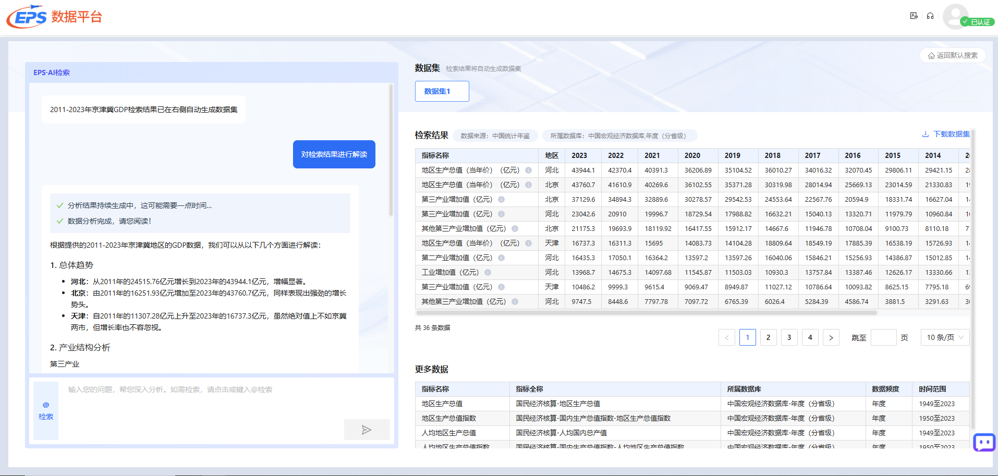998x476 pixels.
Task: Select the 数据集1 tab
Action: click(442, 91)
